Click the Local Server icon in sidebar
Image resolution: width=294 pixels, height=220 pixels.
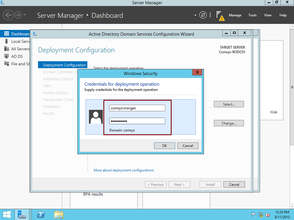pyautogui.click(x=7, y=41)
